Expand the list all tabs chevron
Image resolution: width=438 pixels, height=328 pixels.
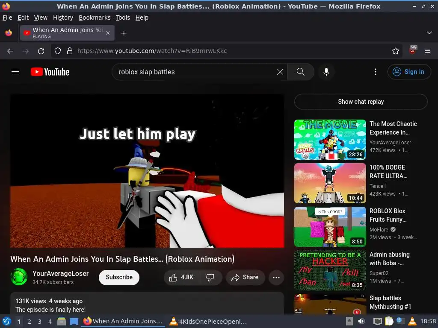pyautogui.click(x=429, y=33)
